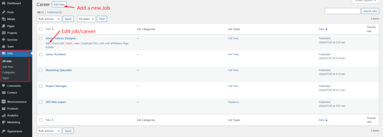Click sort arrows beside bottom Title header

tap(52, 120)
